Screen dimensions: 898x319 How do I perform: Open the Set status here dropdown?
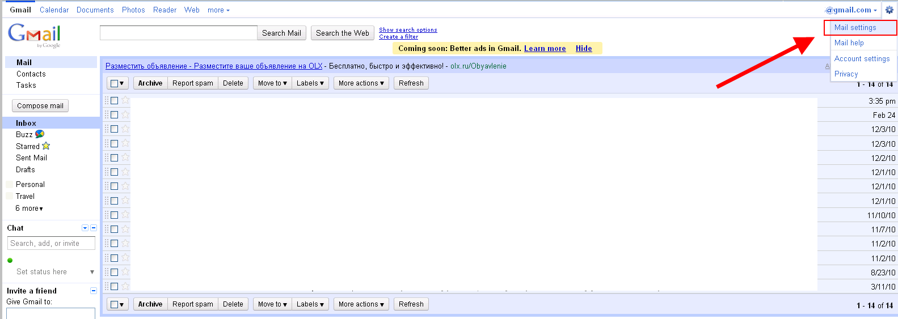(92, 272)
